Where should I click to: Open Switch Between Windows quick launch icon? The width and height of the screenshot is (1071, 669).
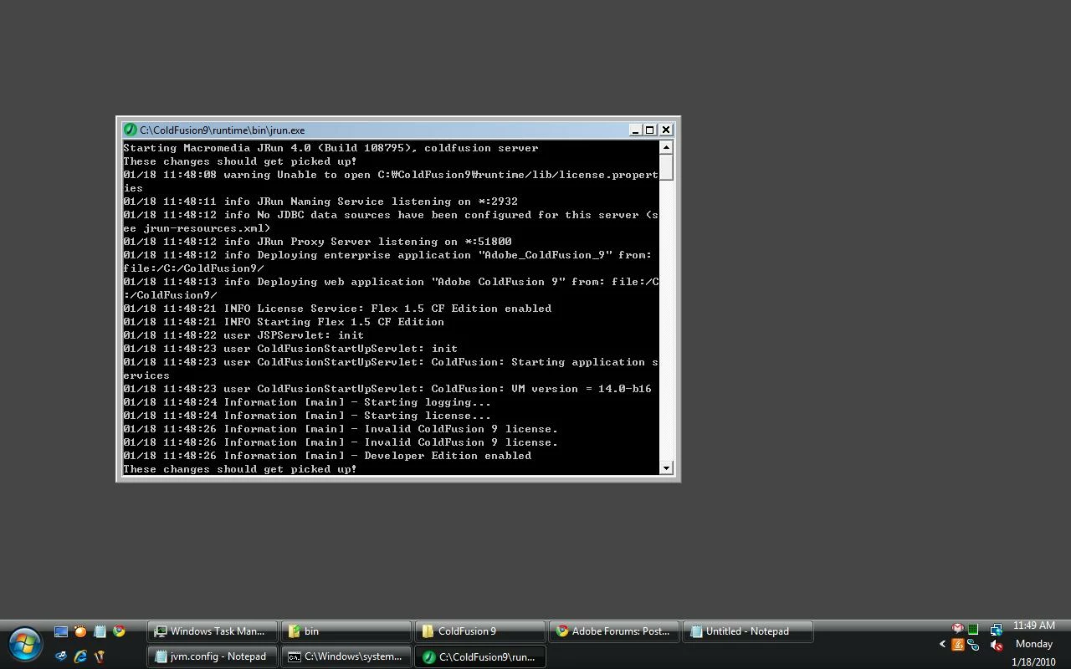61,656
